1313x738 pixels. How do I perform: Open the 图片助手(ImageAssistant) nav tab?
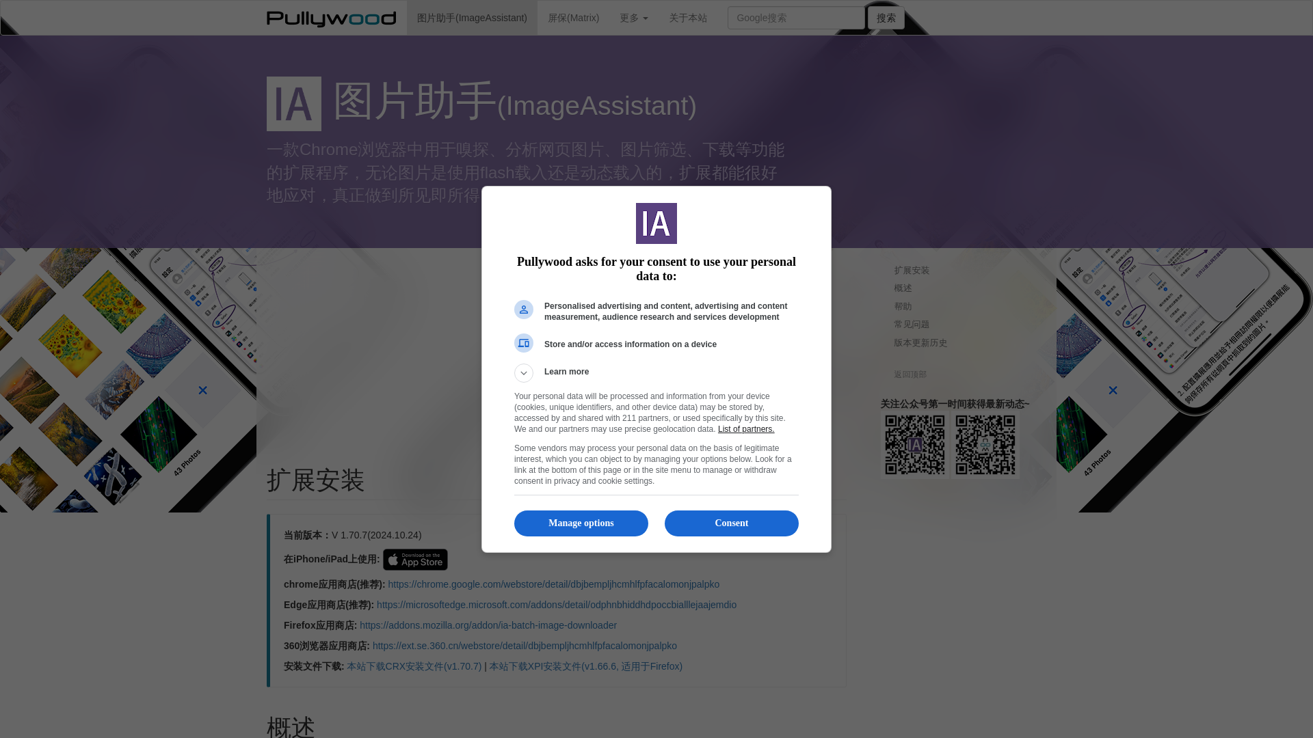(x=472, y=18)
